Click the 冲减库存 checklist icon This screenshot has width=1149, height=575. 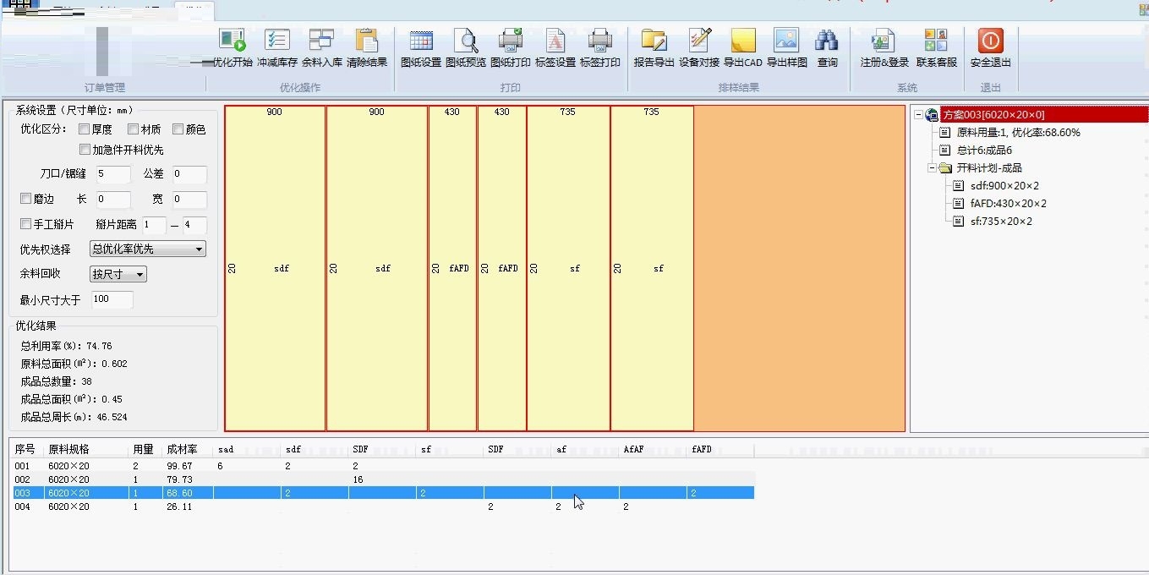[x=277, y=40]
